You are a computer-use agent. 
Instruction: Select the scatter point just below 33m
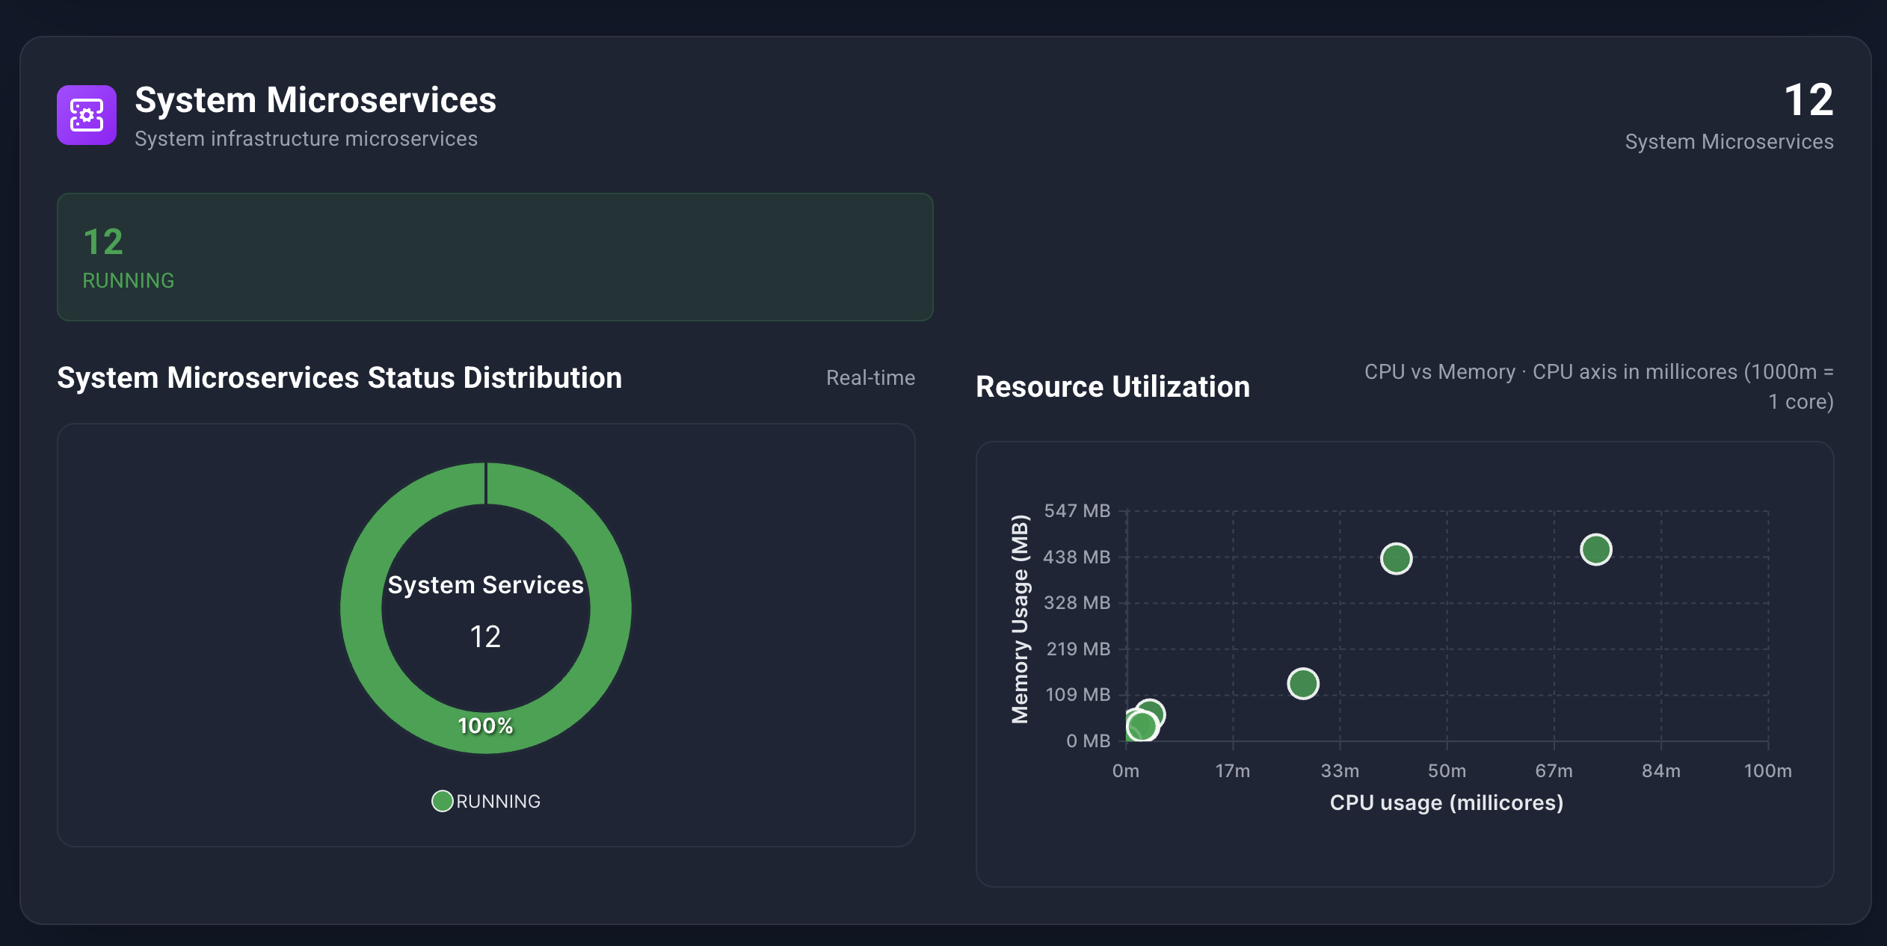tap(1303, 683)
